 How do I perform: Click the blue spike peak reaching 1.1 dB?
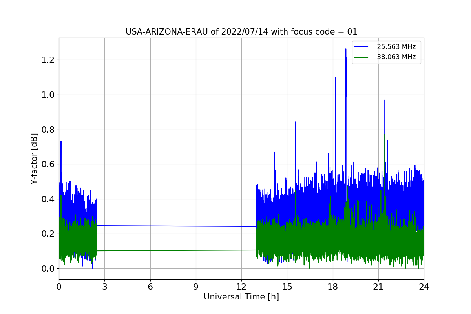point(336,78)
